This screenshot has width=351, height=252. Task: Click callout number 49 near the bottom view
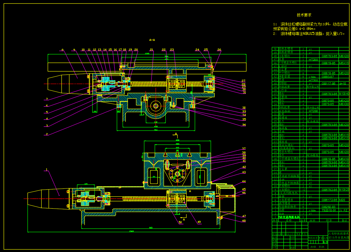click(199, 222)
